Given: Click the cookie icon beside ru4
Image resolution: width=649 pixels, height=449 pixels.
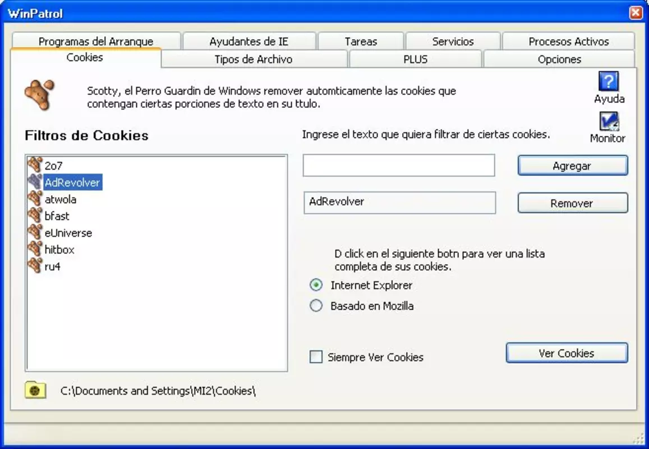Looking at the screenshot, I should 35,266.
